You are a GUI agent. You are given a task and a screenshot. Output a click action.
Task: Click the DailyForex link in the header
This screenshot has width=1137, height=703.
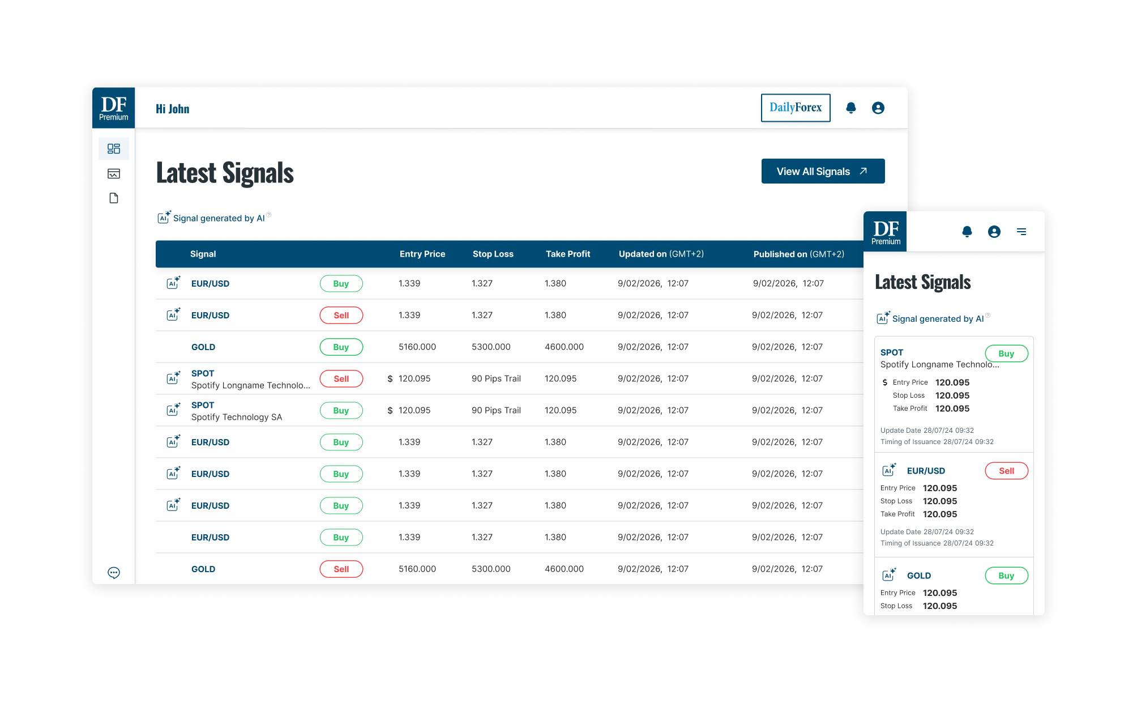coord(795,108)
